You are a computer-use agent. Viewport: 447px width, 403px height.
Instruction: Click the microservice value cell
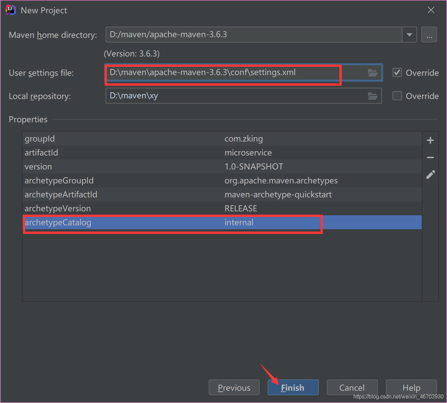pyautogui.click(x=248, y=152)
